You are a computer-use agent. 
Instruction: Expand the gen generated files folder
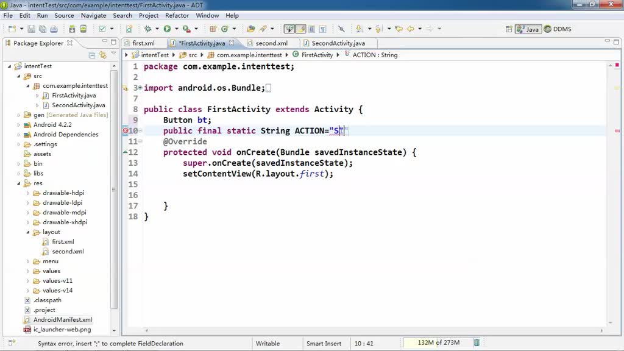coord(18,115)
